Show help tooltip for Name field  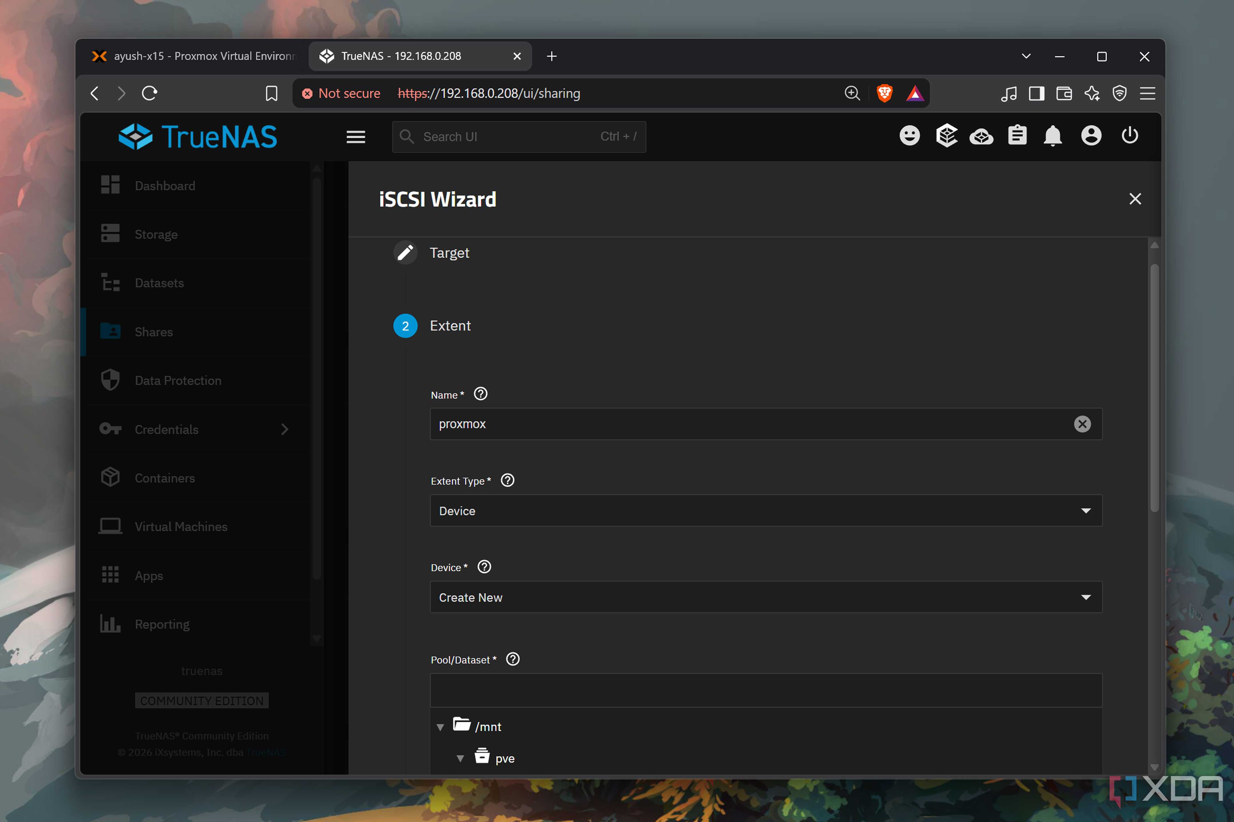pos(480,394)
